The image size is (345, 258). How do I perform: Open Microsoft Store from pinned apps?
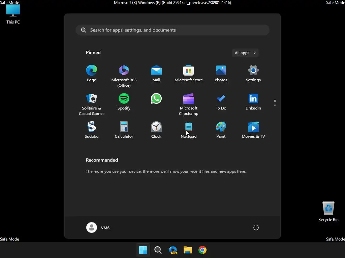[189, 74]
